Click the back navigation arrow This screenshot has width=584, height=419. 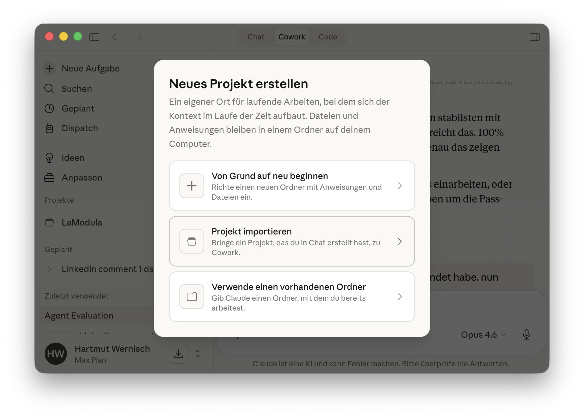(x=116, y=37)
